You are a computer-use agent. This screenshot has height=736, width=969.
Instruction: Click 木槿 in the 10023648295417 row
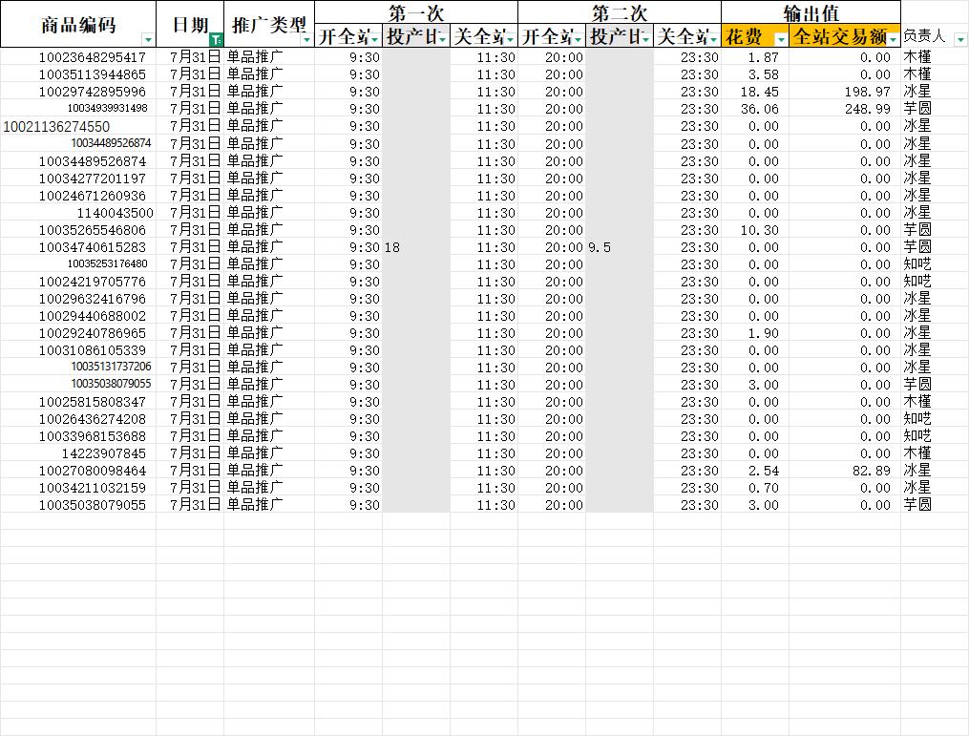click(x=917, y=57)
